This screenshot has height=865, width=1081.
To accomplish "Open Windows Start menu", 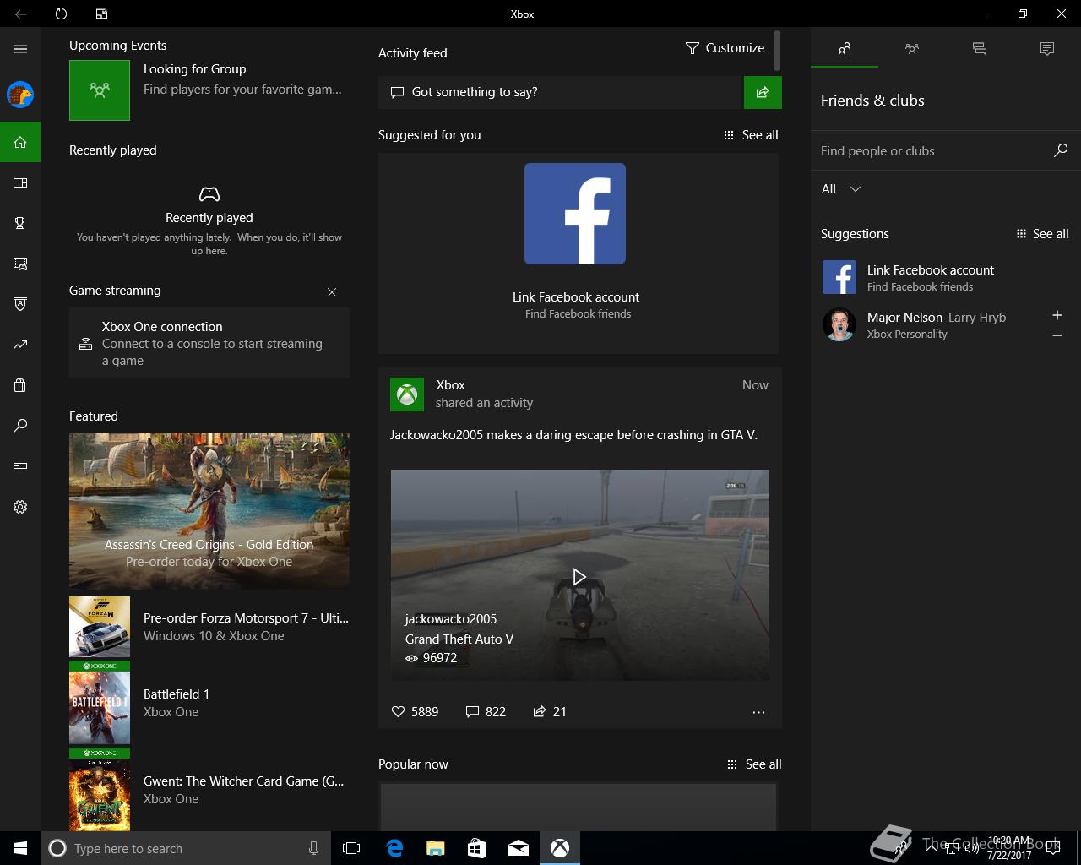I will pos(20,848).
